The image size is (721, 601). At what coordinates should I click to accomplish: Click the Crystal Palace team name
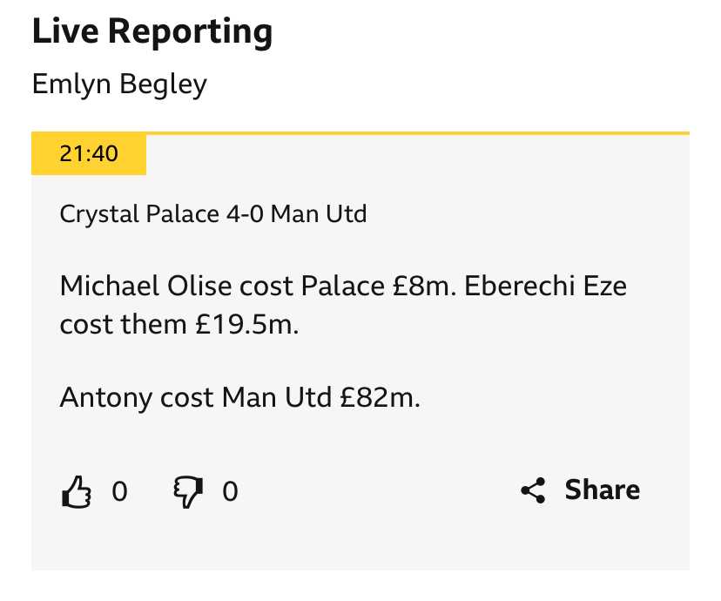point(139,214)
